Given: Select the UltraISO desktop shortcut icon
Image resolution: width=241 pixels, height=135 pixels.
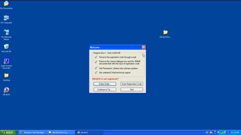Looking at the screenshot, I should (6, 91).
